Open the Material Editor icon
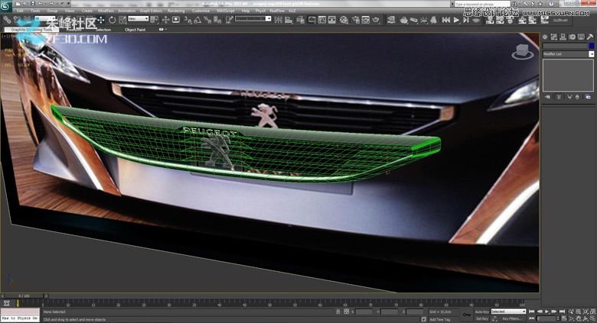Screen dimensions: 597x323 tap(344, 20)
